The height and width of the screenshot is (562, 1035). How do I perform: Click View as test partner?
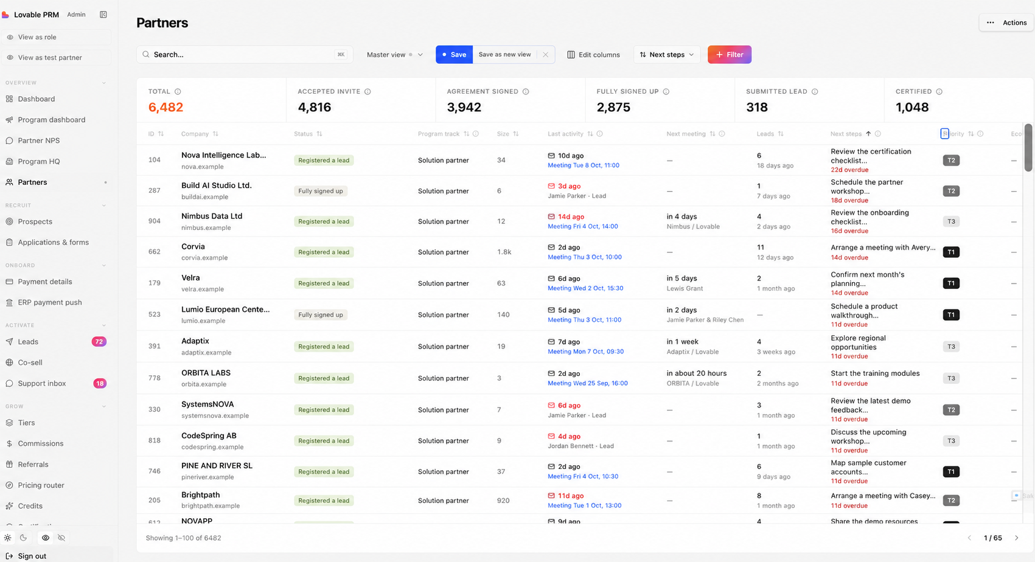tap(56, 58)
